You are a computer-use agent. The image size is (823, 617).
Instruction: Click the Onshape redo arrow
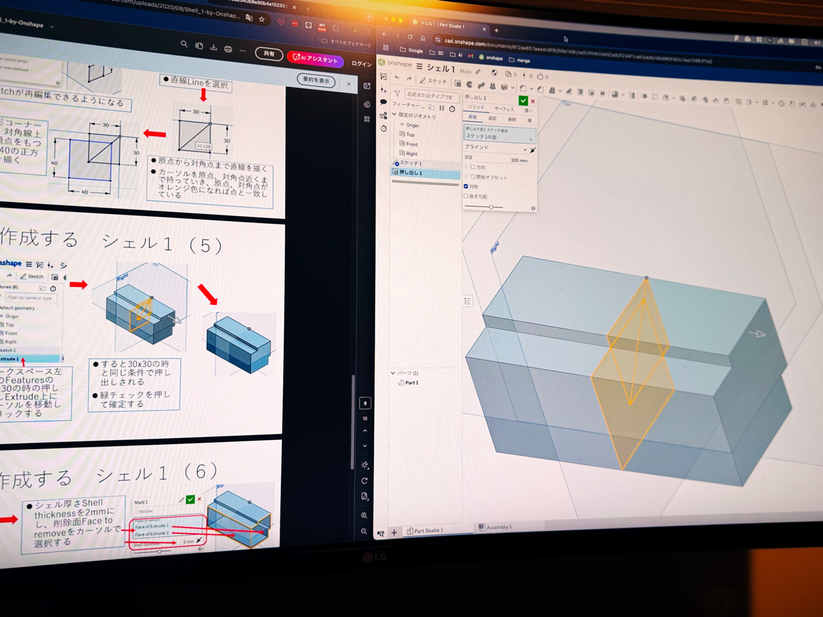(409, 78)
